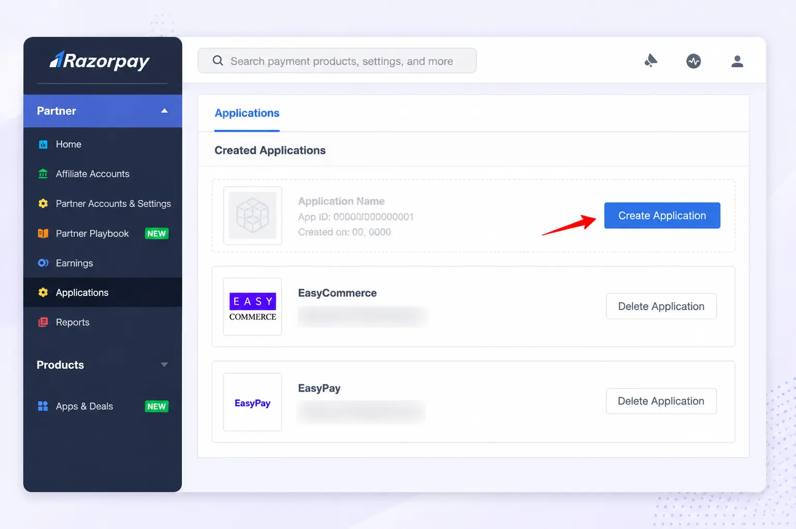Click the 'Application Name' placeholder text
The image size is (796, 529).
click(341, 201)
